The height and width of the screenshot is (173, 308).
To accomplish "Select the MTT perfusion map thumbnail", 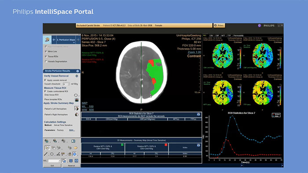I will tap(223, 92).
